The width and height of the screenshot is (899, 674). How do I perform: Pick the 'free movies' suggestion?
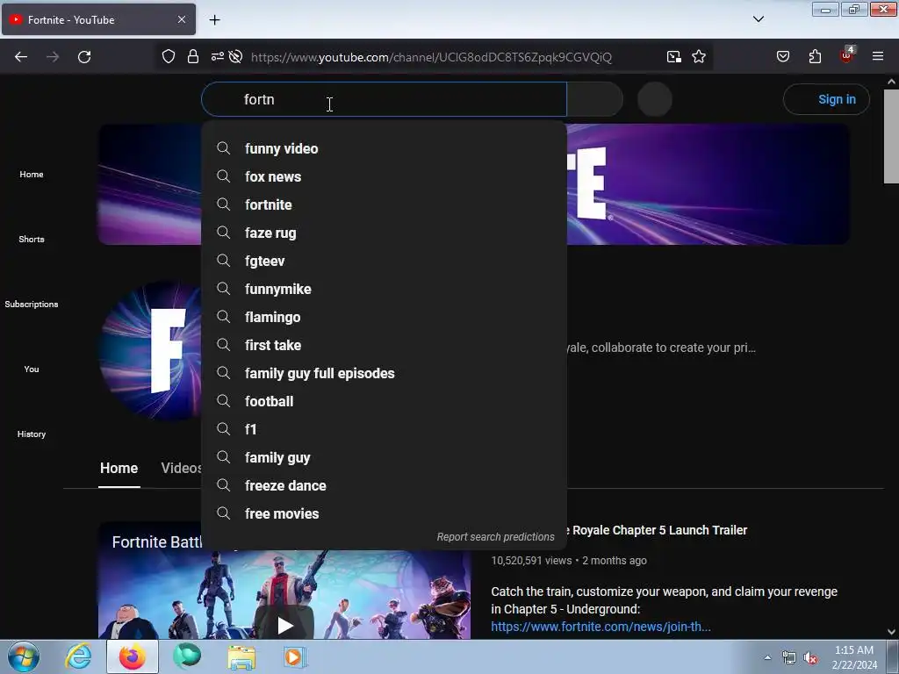coord(385,513)
